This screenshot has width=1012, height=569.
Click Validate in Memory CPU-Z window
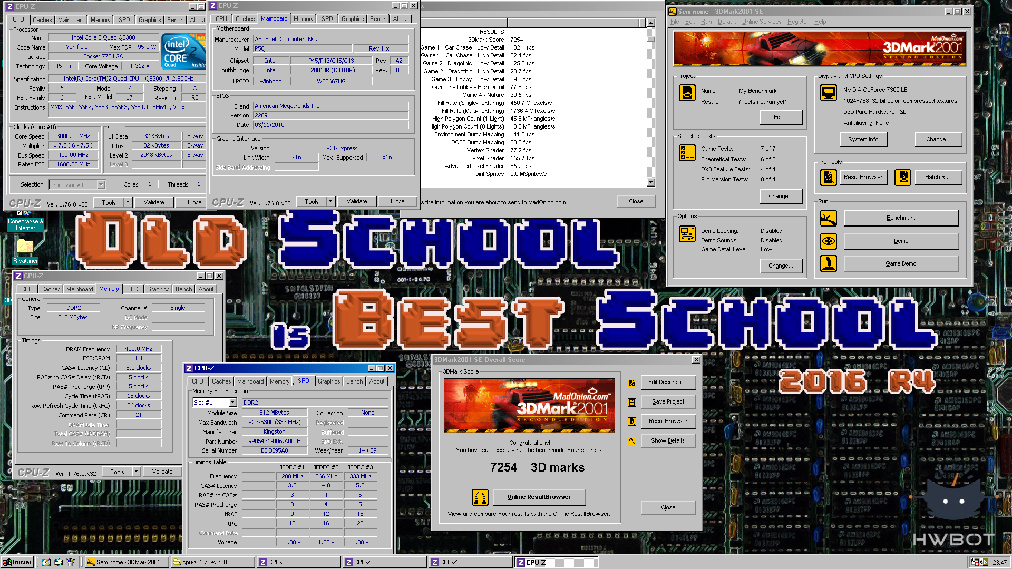[162, 472]
